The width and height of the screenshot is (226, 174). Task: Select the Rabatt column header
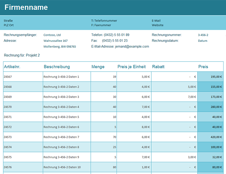coord(158,67)
